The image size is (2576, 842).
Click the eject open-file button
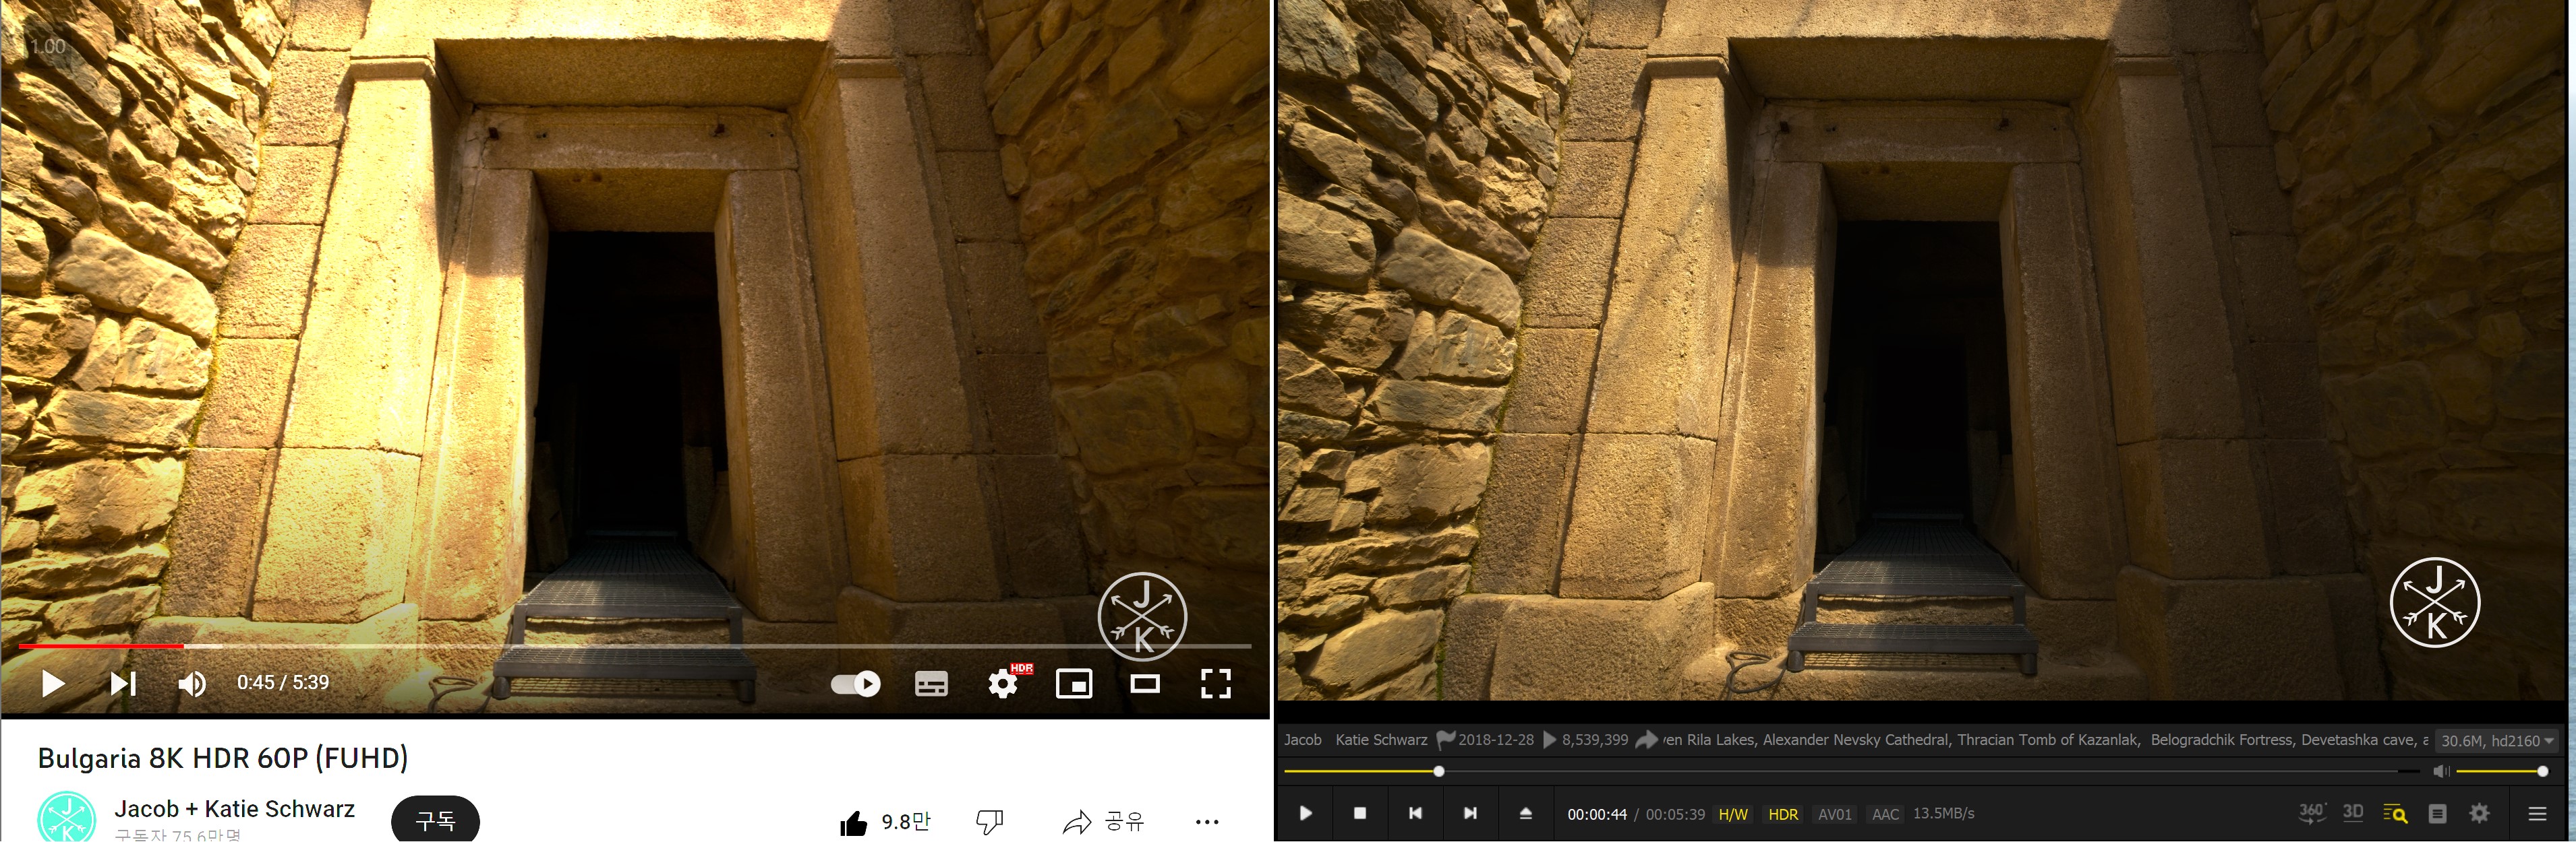coord(1525,813)
